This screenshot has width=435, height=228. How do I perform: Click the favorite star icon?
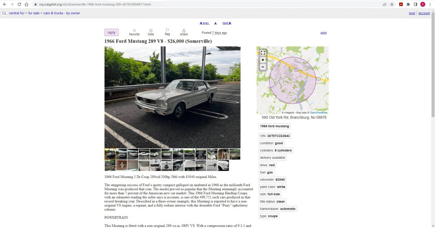[134, 30]
